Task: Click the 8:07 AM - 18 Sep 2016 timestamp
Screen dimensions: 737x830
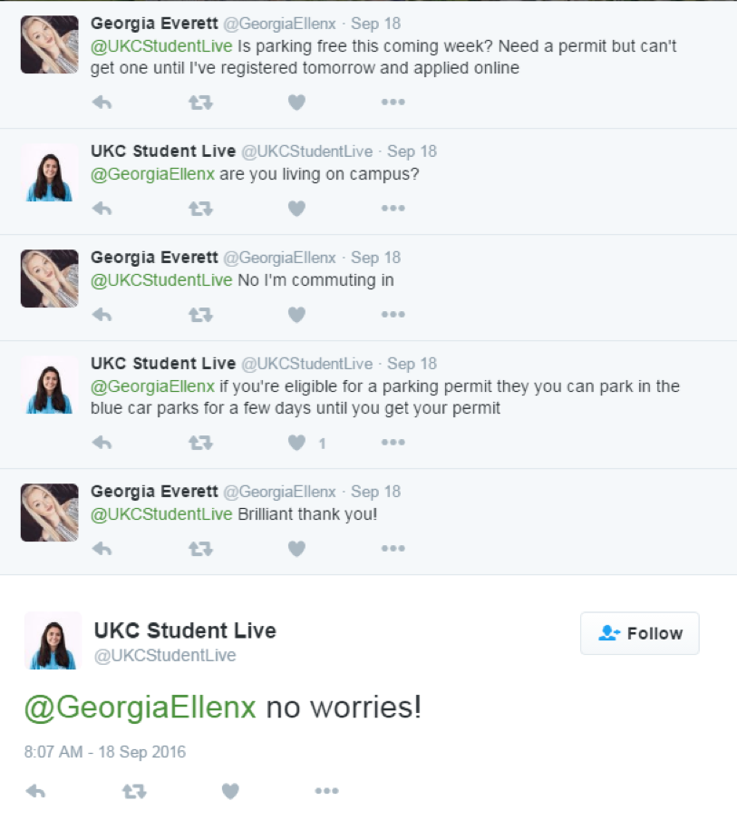Action: click(105, 752)
